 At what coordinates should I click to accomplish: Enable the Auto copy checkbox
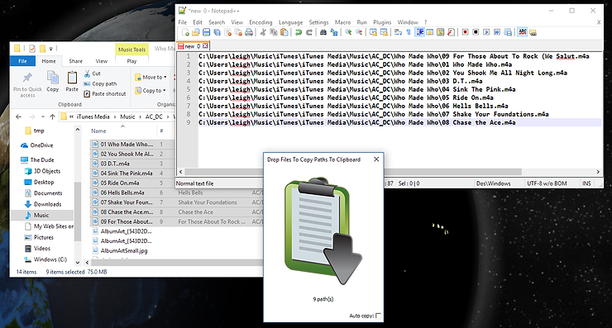click(378, 316)
